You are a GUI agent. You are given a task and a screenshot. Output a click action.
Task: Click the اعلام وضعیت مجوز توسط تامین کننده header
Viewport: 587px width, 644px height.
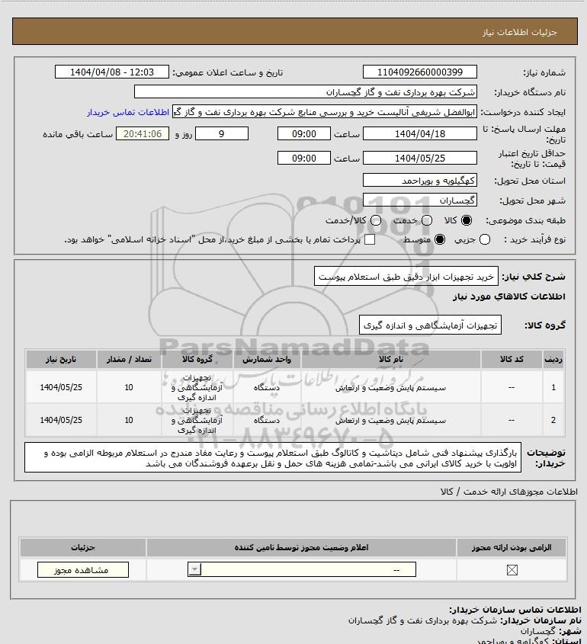302,547
